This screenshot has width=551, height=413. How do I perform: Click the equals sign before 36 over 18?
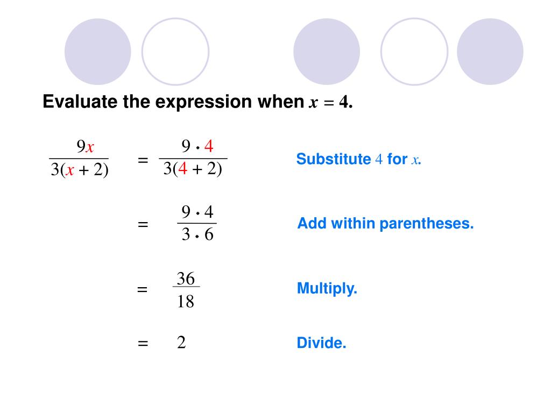[x=142, y=289]
